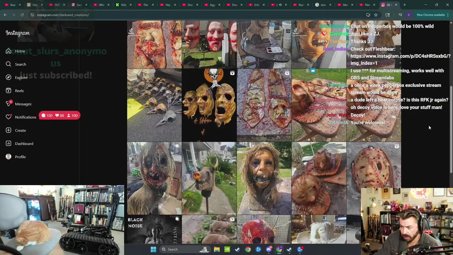Switch to the Hey YouTube tab

167,5
